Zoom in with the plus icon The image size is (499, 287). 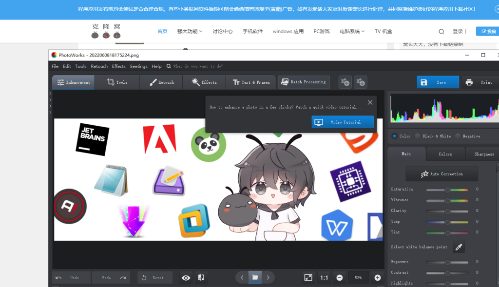pyautogui.click(x=378, y=278)
